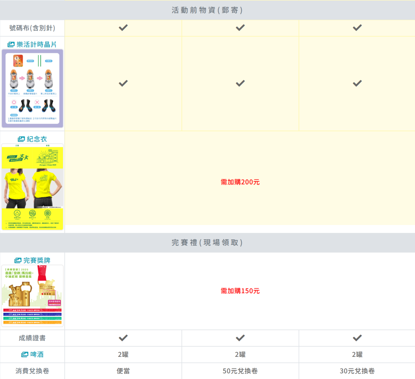This screenshot has width=415, height=379.
Task: Click last column checkmark in 樂活計時晶片 row
Action: pos(357,84)
